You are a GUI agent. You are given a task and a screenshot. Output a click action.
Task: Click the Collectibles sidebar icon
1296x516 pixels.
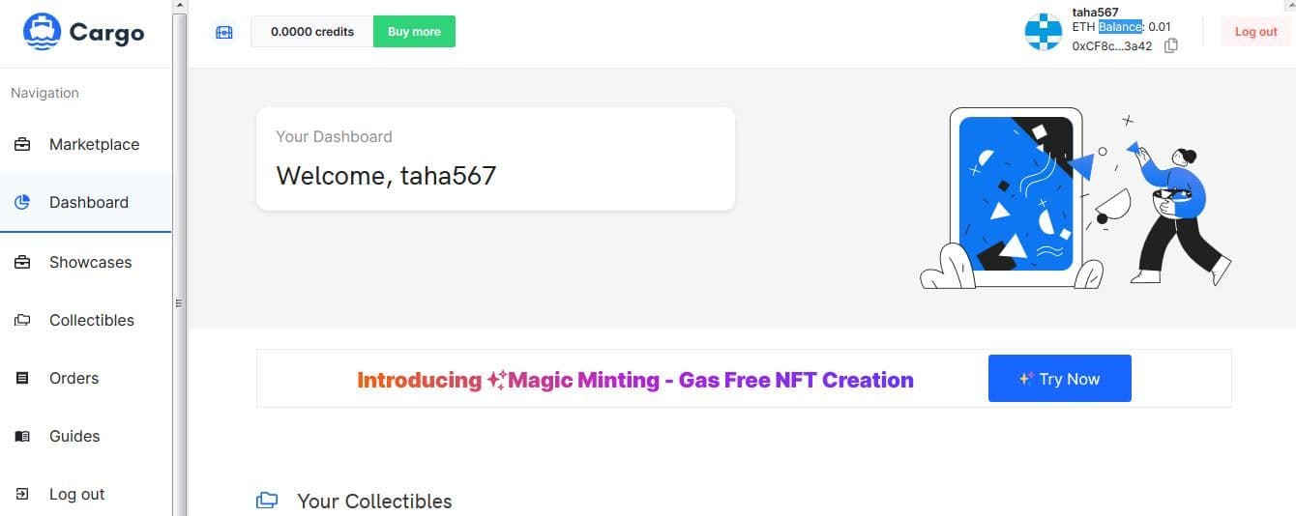(22, 321)
